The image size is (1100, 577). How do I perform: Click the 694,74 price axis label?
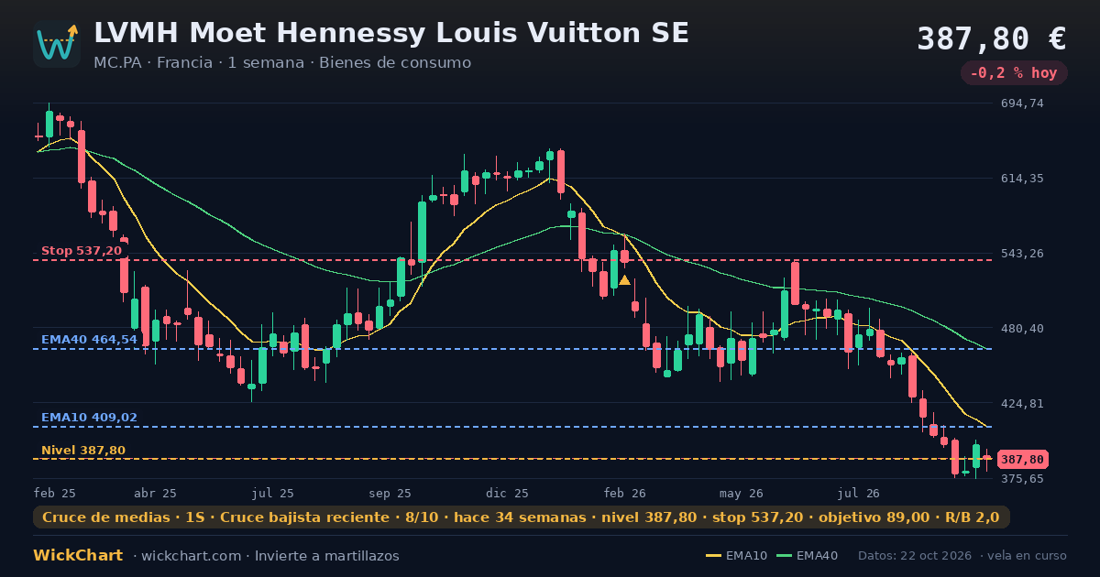[1022, 103]
